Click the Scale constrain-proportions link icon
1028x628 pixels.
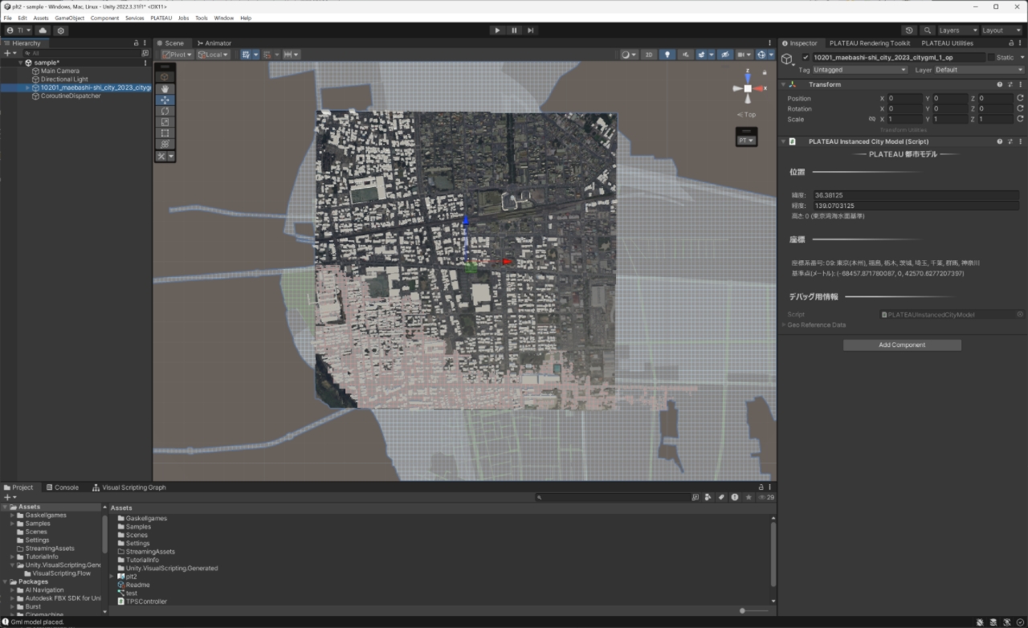point(872,119)
